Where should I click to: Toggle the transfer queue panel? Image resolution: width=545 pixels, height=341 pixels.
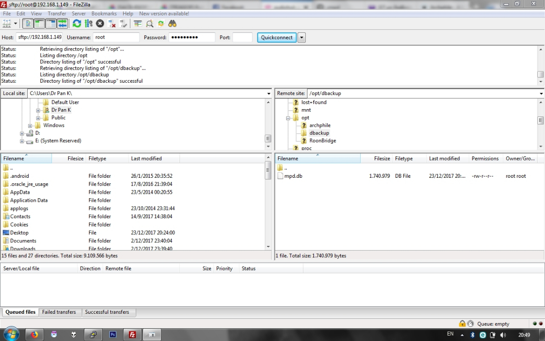click(62, 23)
